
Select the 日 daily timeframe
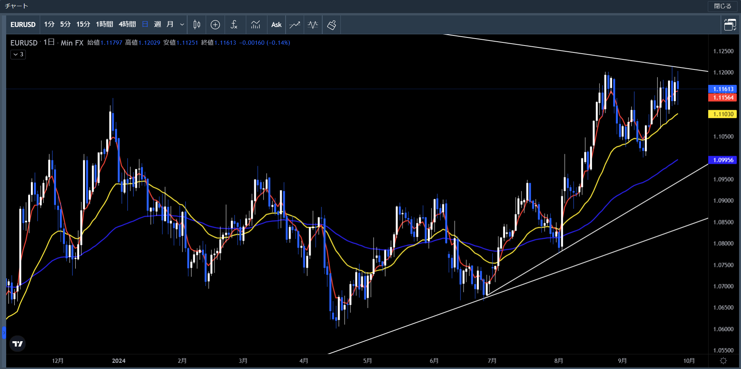coord(145,24)
